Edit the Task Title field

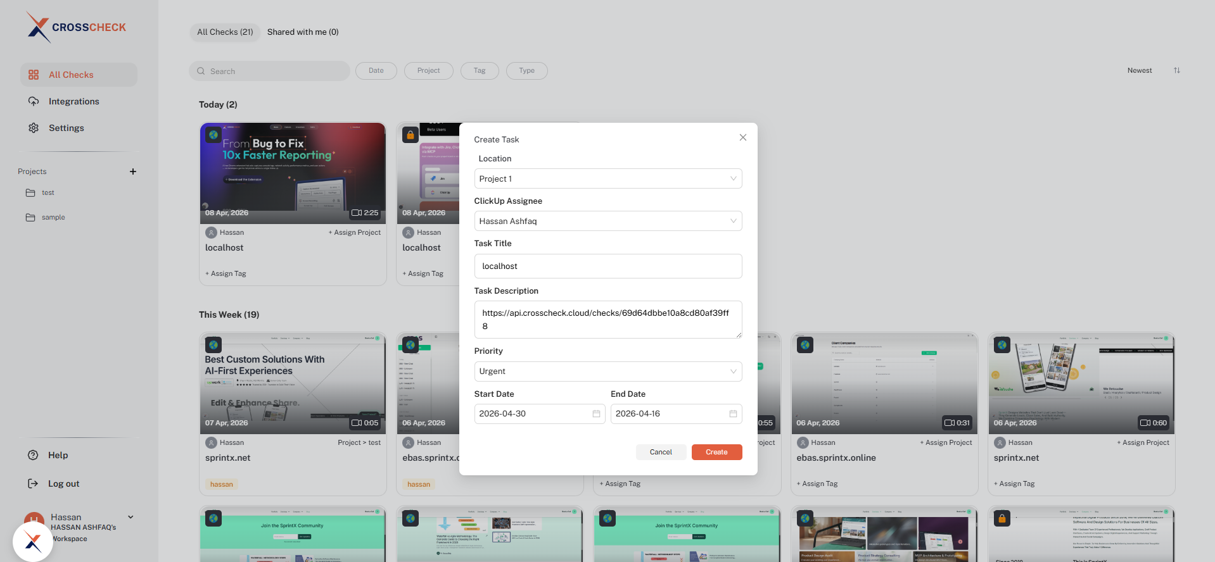(608, 266)
